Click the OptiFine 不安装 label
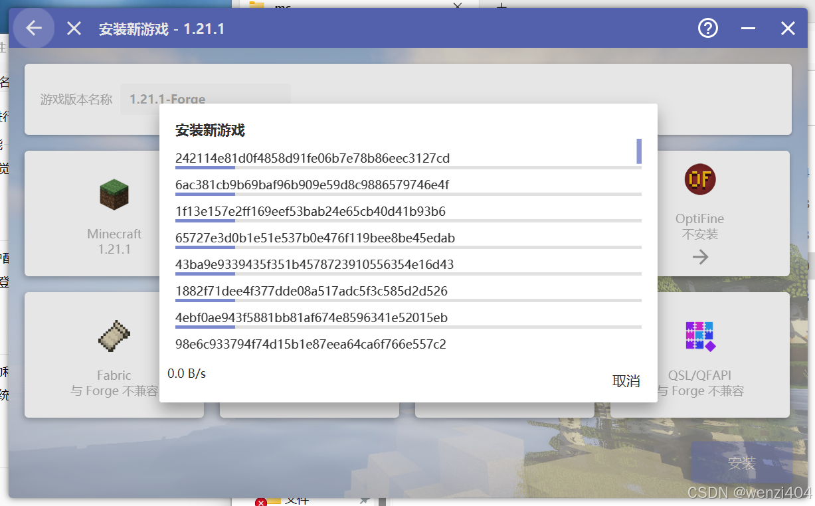Screen dimensions: 815x506 coord(700,226)
